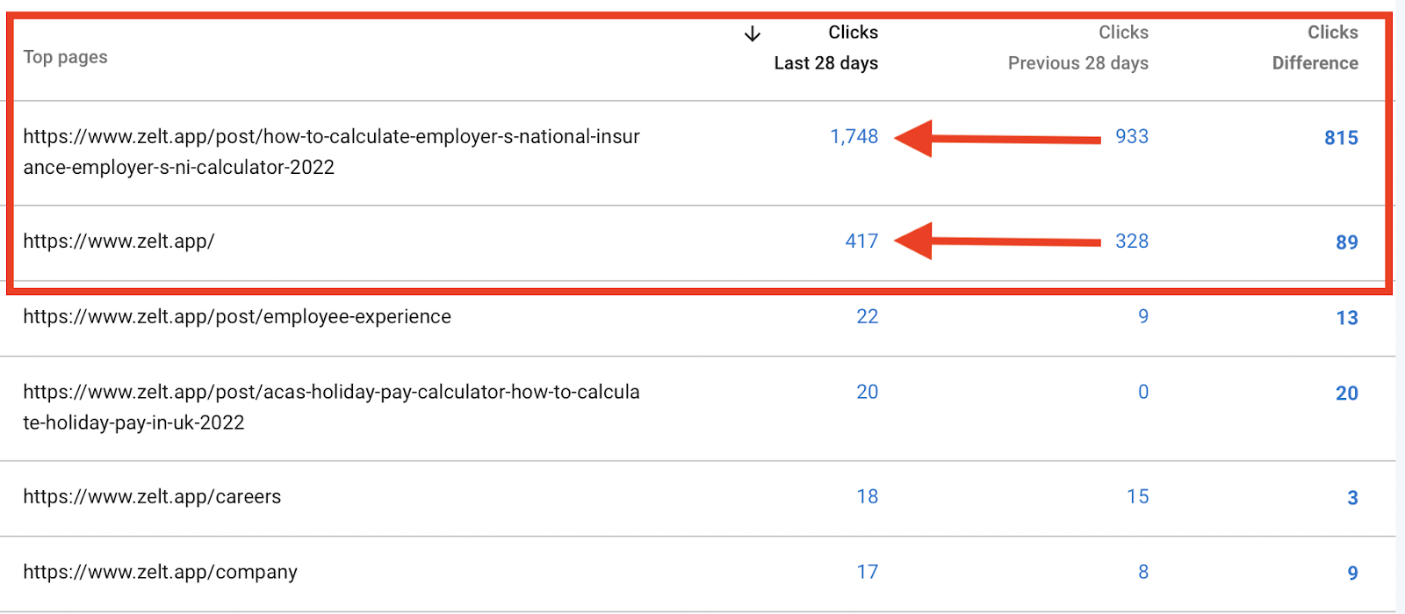1405x614 pixels.
Task: Open employer national insurance calculator page URL
Action: (331, 152)
